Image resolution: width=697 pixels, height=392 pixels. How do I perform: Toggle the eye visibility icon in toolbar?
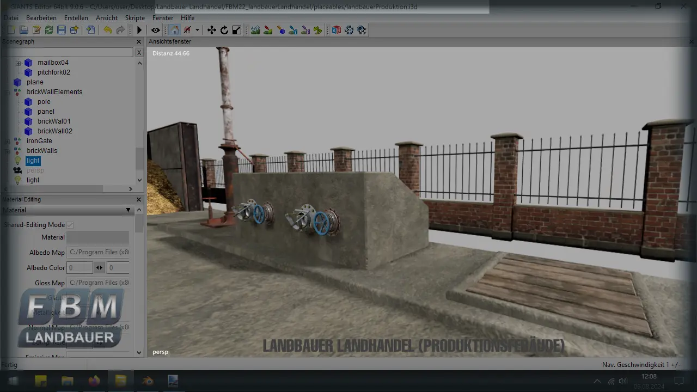(x=156, y=30)
